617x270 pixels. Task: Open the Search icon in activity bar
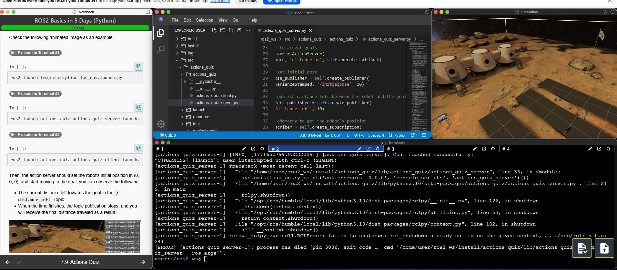160,49
